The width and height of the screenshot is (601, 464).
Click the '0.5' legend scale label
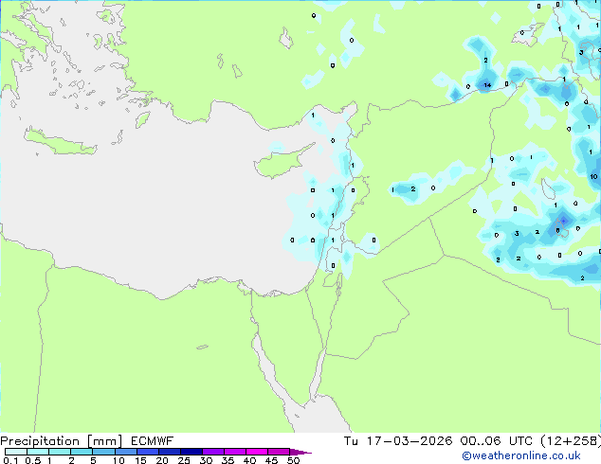pyautogui.click(x=32, y=460)
